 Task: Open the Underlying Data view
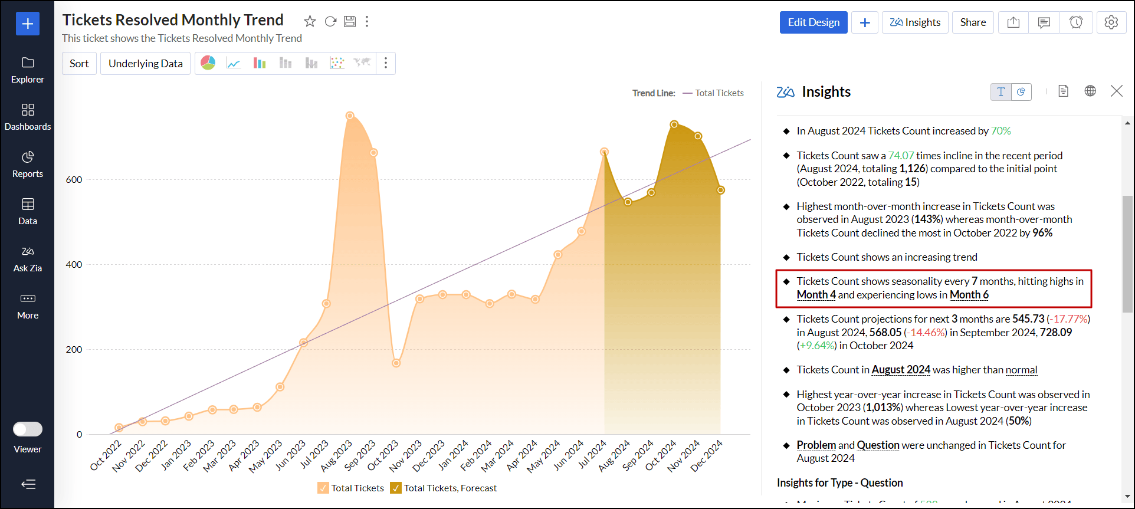[x=145, y=64]
